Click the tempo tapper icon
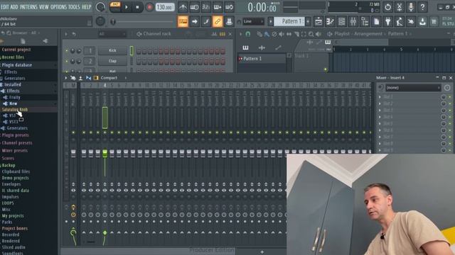This screenshot has height=255, width=455. click(400, 21)
